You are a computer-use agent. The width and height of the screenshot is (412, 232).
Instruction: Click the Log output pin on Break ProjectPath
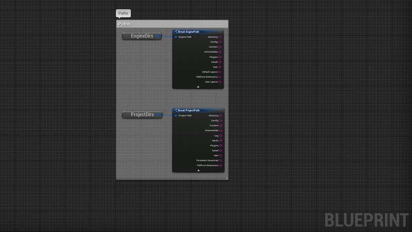[220, 136]
